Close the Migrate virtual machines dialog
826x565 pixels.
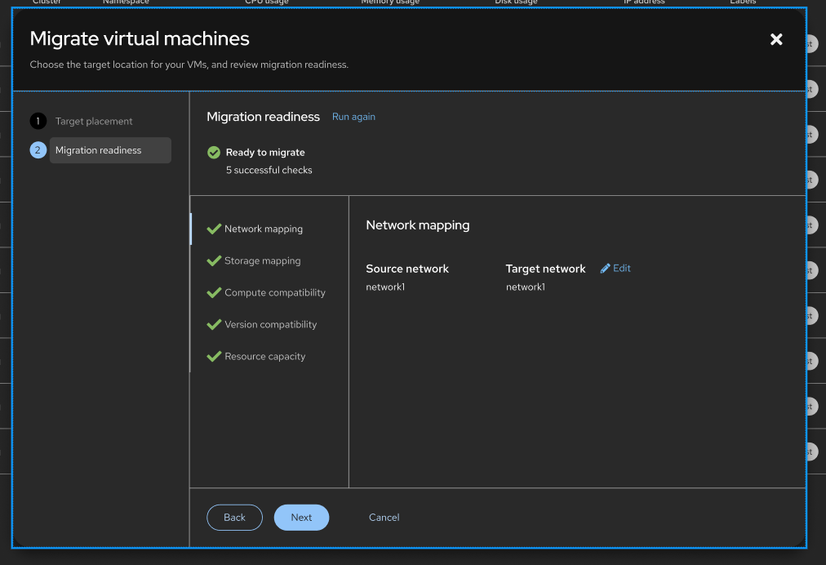[x=776, y=39]
